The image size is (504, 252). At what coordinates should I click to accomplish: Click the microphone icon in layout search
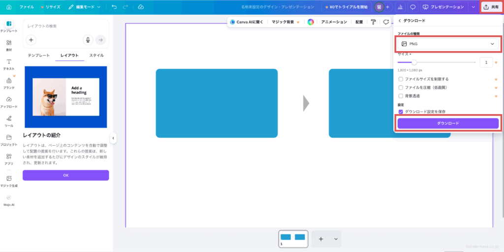click(x=88, y=40)
